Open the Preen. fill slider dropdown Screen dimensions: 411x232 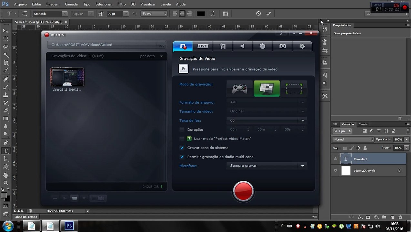pyautogui.click(x=406, y=148)
